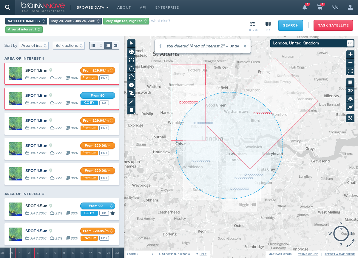Switch results to plain list view
358x258 pixels.
pyautogui.click(x=101, y=46)
